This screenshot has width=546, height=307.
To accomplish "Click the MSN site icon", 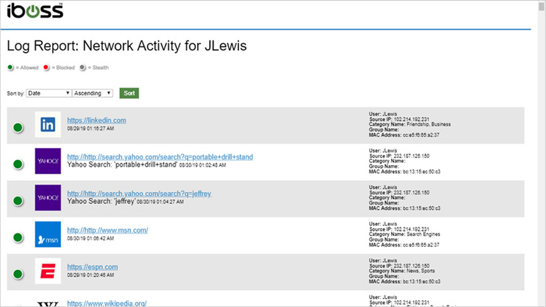I will 48,234.
